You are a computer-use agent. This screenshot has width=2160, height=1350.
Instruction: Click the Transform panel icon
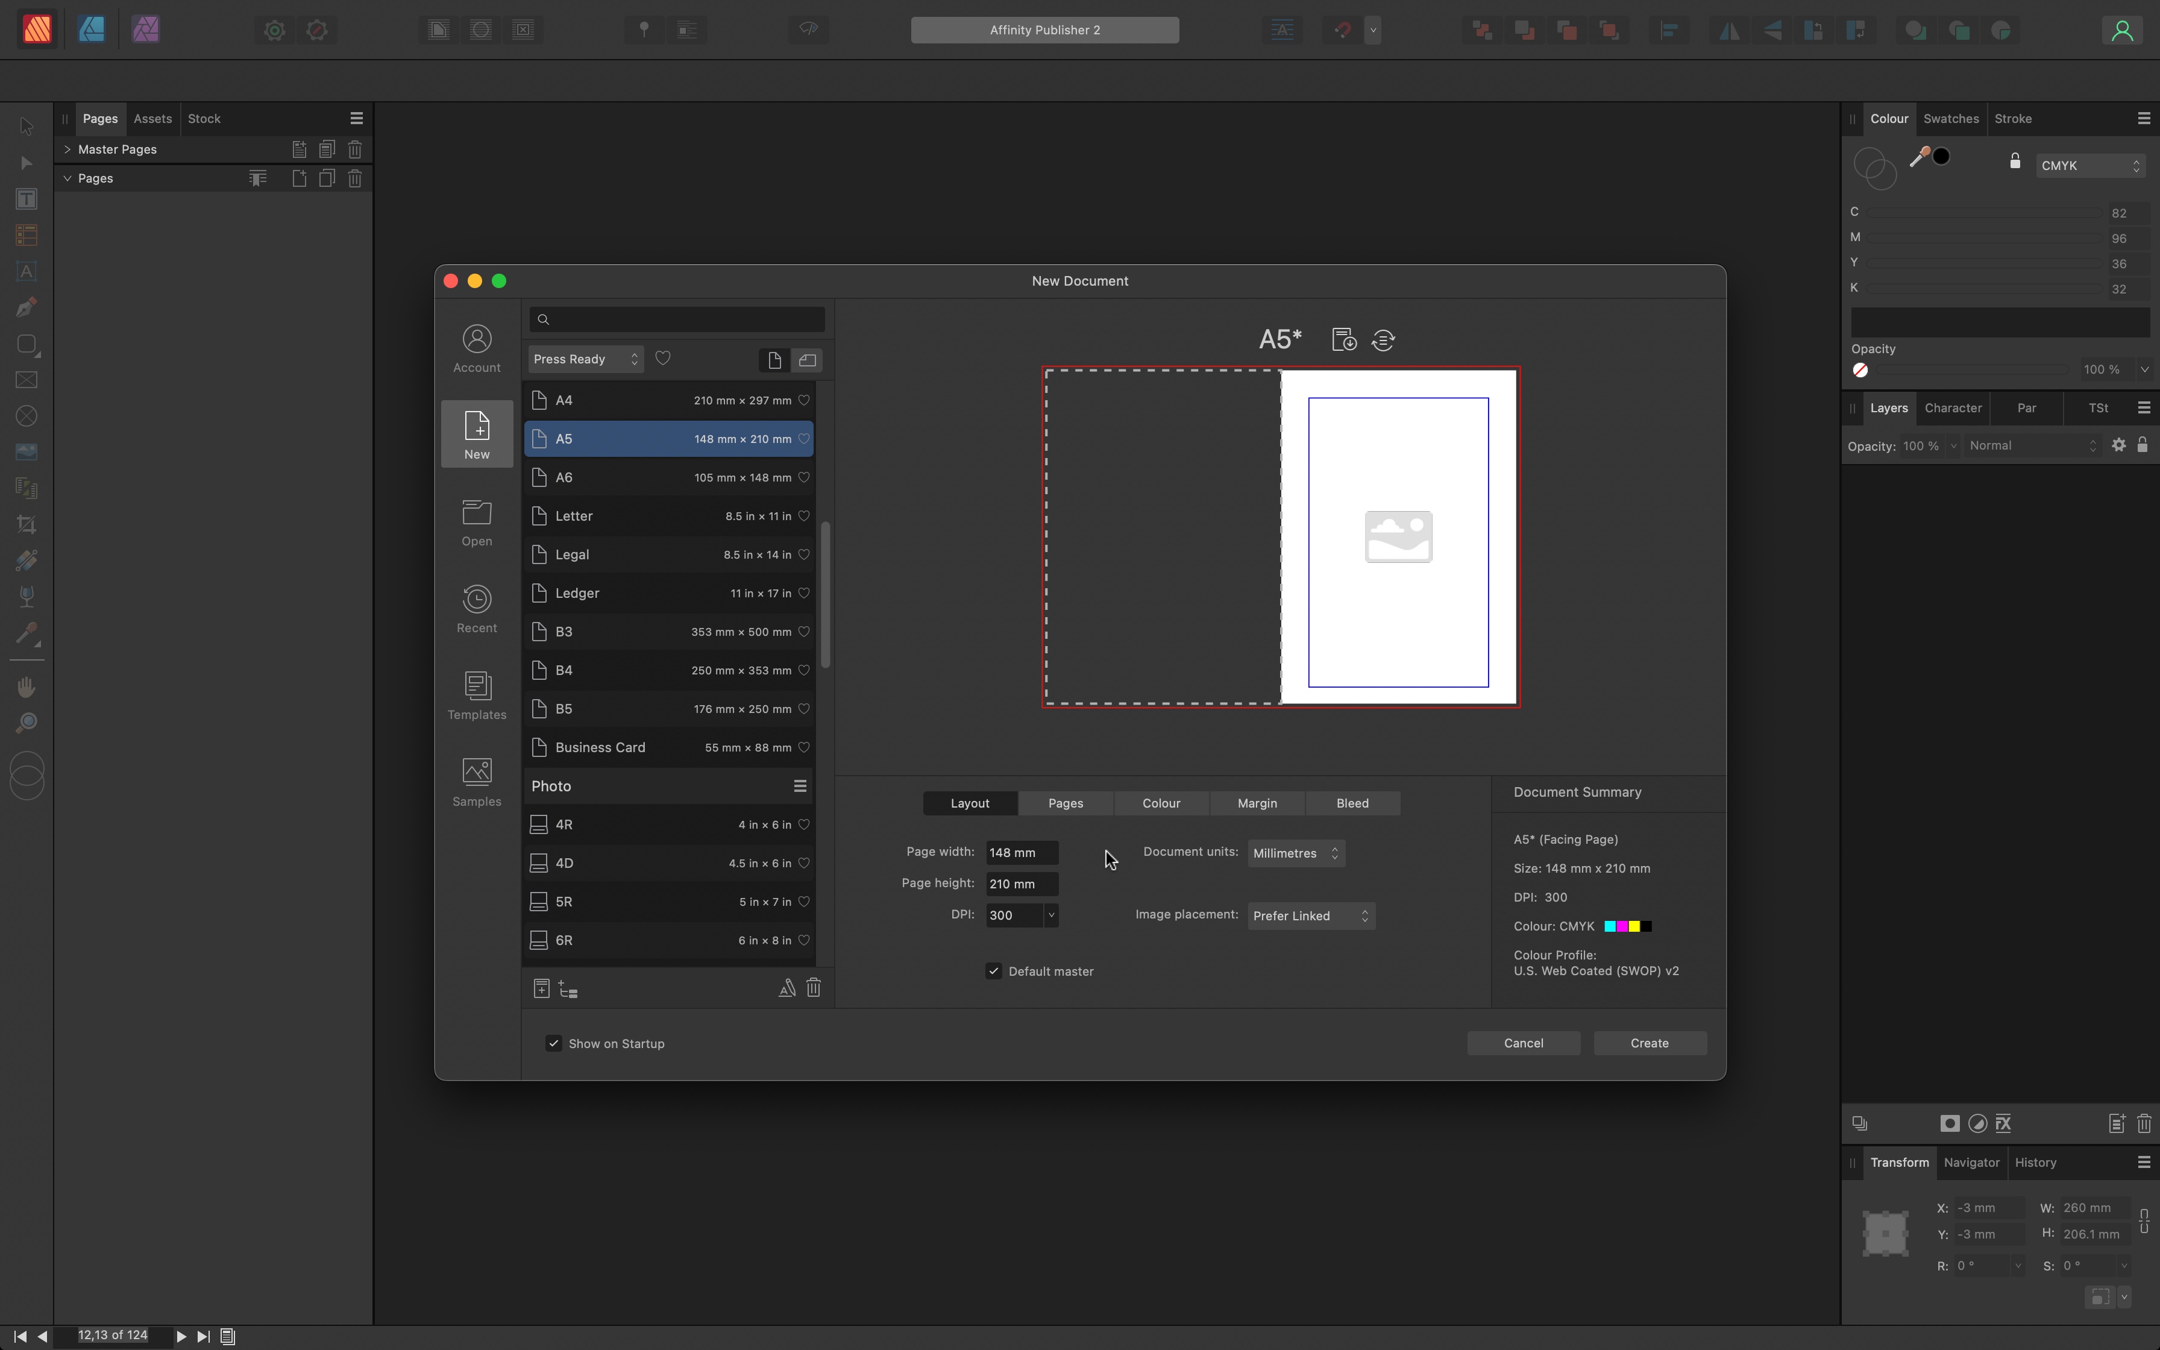[x=1900, y=1162]
